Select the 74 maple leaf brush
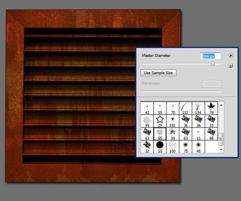Image resolution: width=241 pixels, height=201 pixels. pyautogui.click(x=212, y=108)
